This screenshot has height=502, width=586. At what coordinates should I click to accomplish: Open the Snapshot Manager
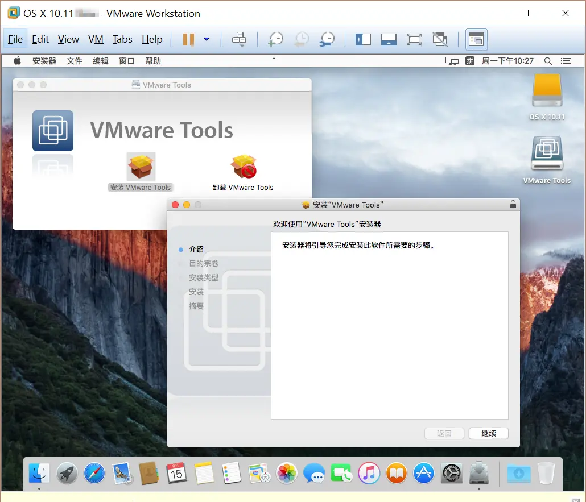pyautogui.click(x=327, y=39)
